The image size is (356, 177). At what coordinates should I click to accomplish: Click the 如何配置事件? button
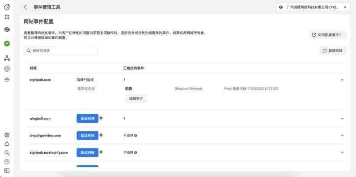coord(328,35)
